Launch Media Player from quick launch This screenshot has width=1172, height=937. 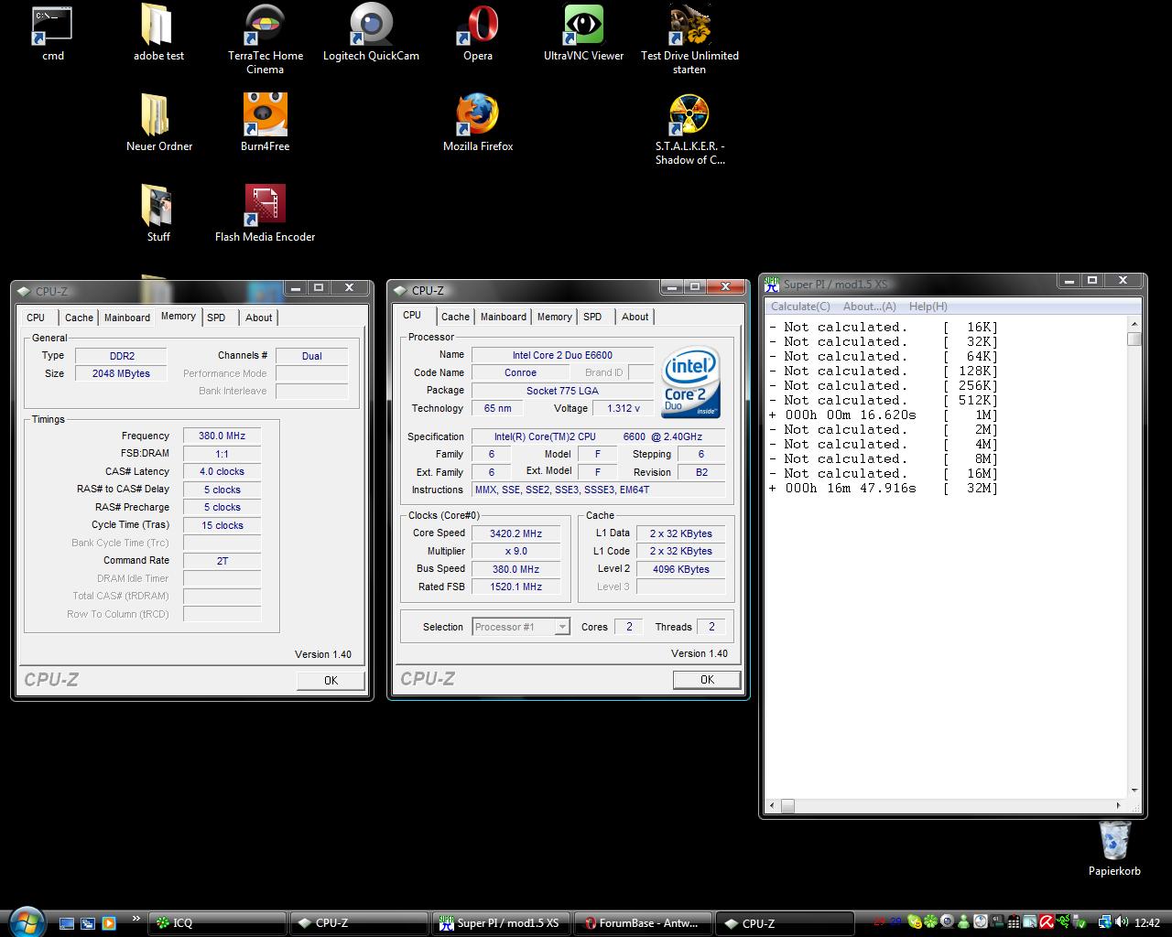(109, 923)
